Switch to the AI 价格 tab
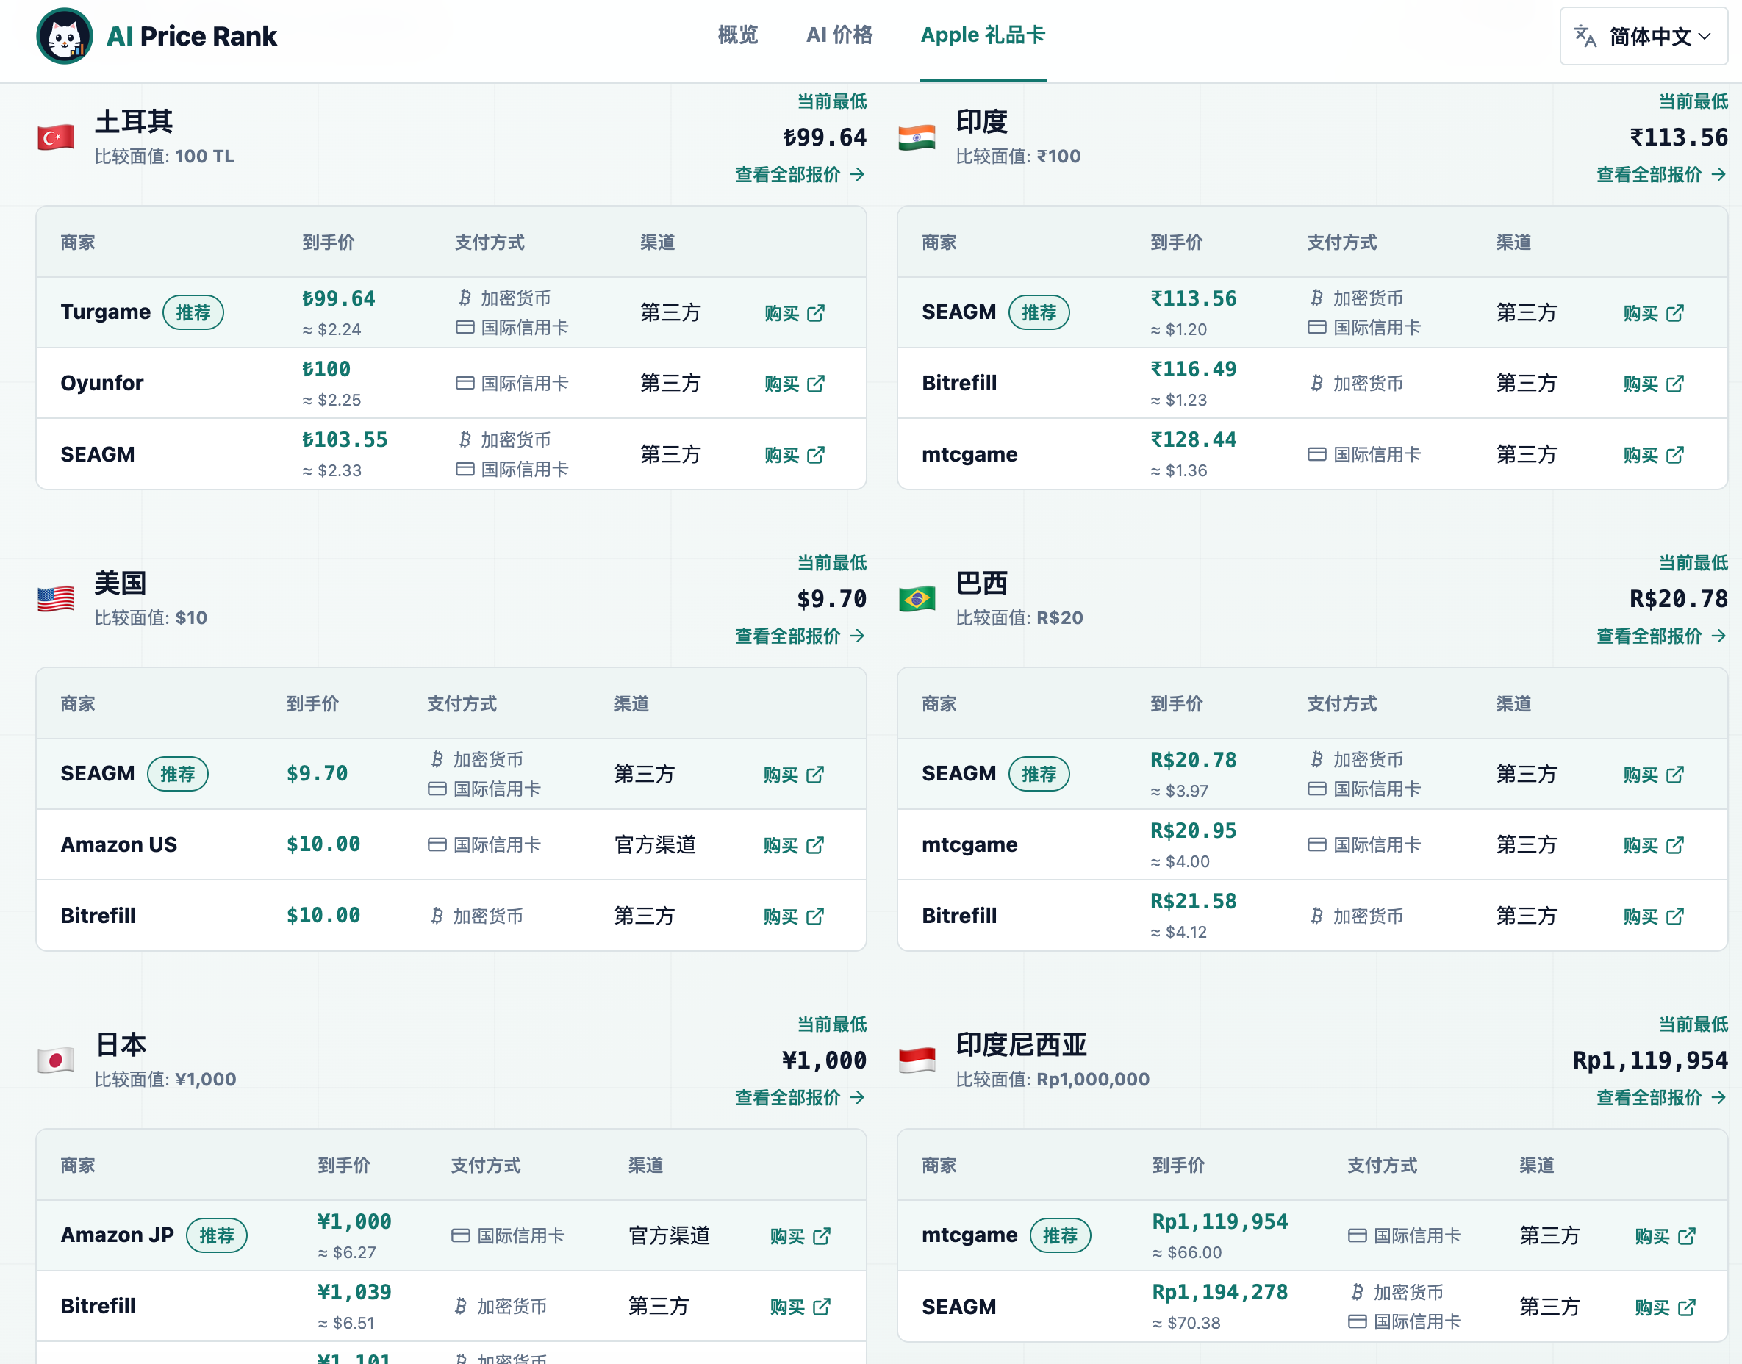Screen dimensions: 1742x1364 [x=839, y=35]
